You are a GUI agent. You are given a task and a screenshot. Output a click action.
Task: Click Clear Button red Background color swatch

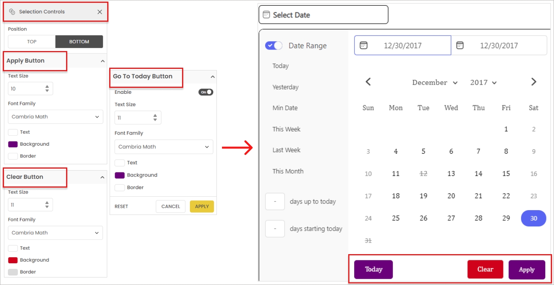click(13, 260)
